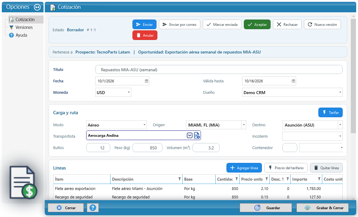Click the Peso (kg) field

[x=147, y=148]
